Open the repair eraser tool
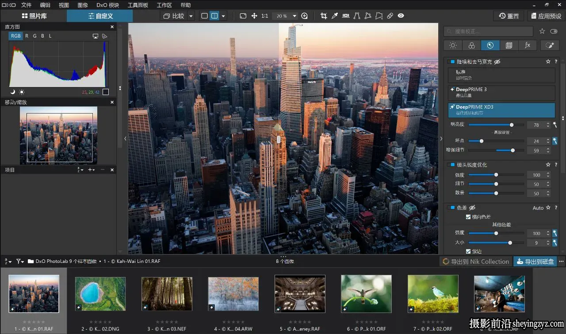The height and width of the screenshot is (334, 566). click(x=390, y=16)
